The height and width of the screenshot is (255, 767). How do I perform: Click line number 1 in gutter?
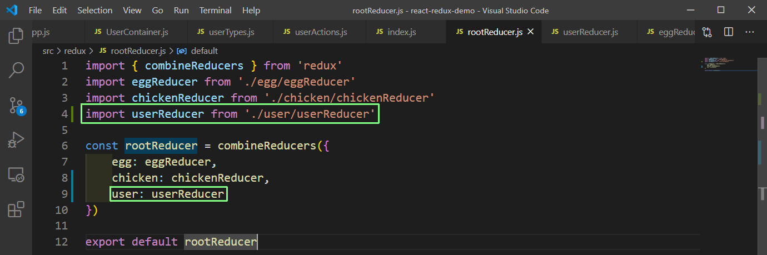click(x=64, y=66)
